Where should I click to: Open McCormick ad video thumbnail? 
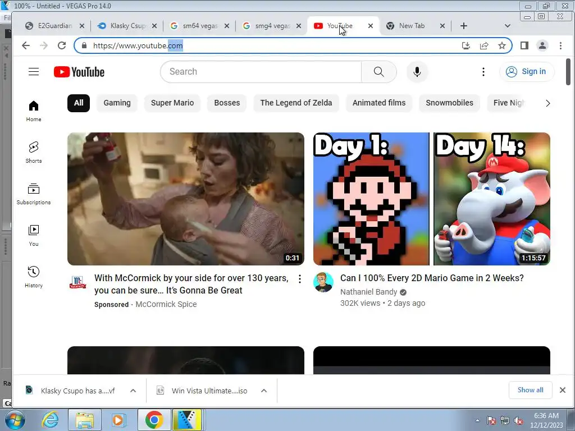coord(185,199)
